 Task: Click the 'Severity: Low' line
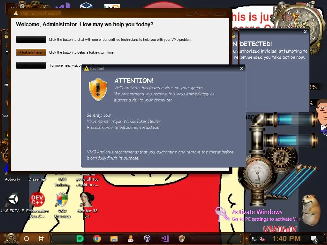[99, 115]
